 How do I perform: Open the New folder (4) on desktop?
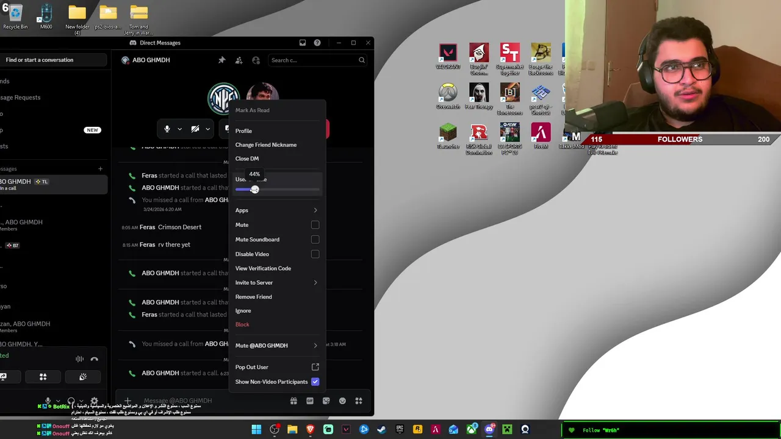(77, 18)
